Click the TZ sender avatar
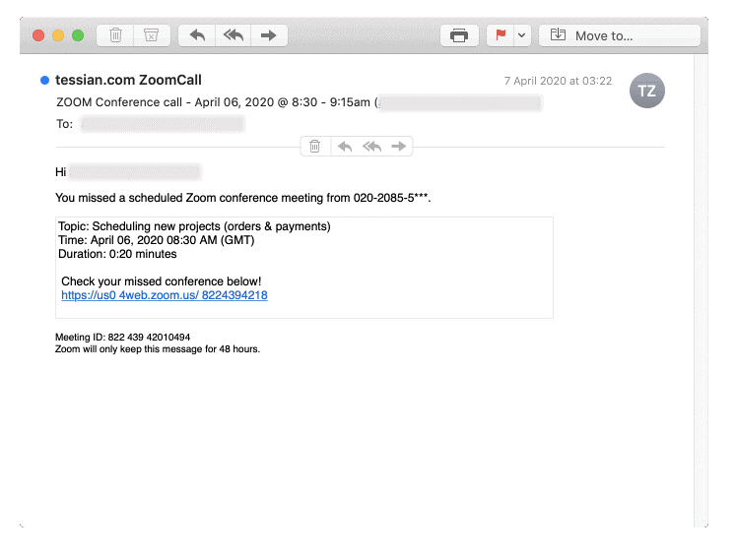The image size is (736, 559). tap(646, 91)
